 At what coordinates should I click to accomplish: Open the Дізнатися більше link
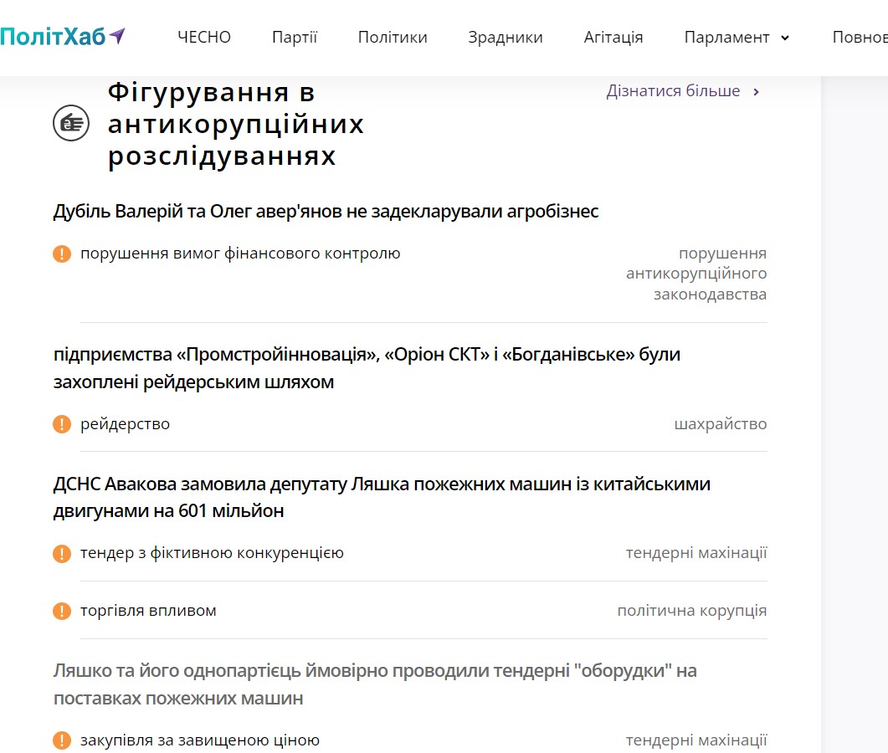(674, 91)
